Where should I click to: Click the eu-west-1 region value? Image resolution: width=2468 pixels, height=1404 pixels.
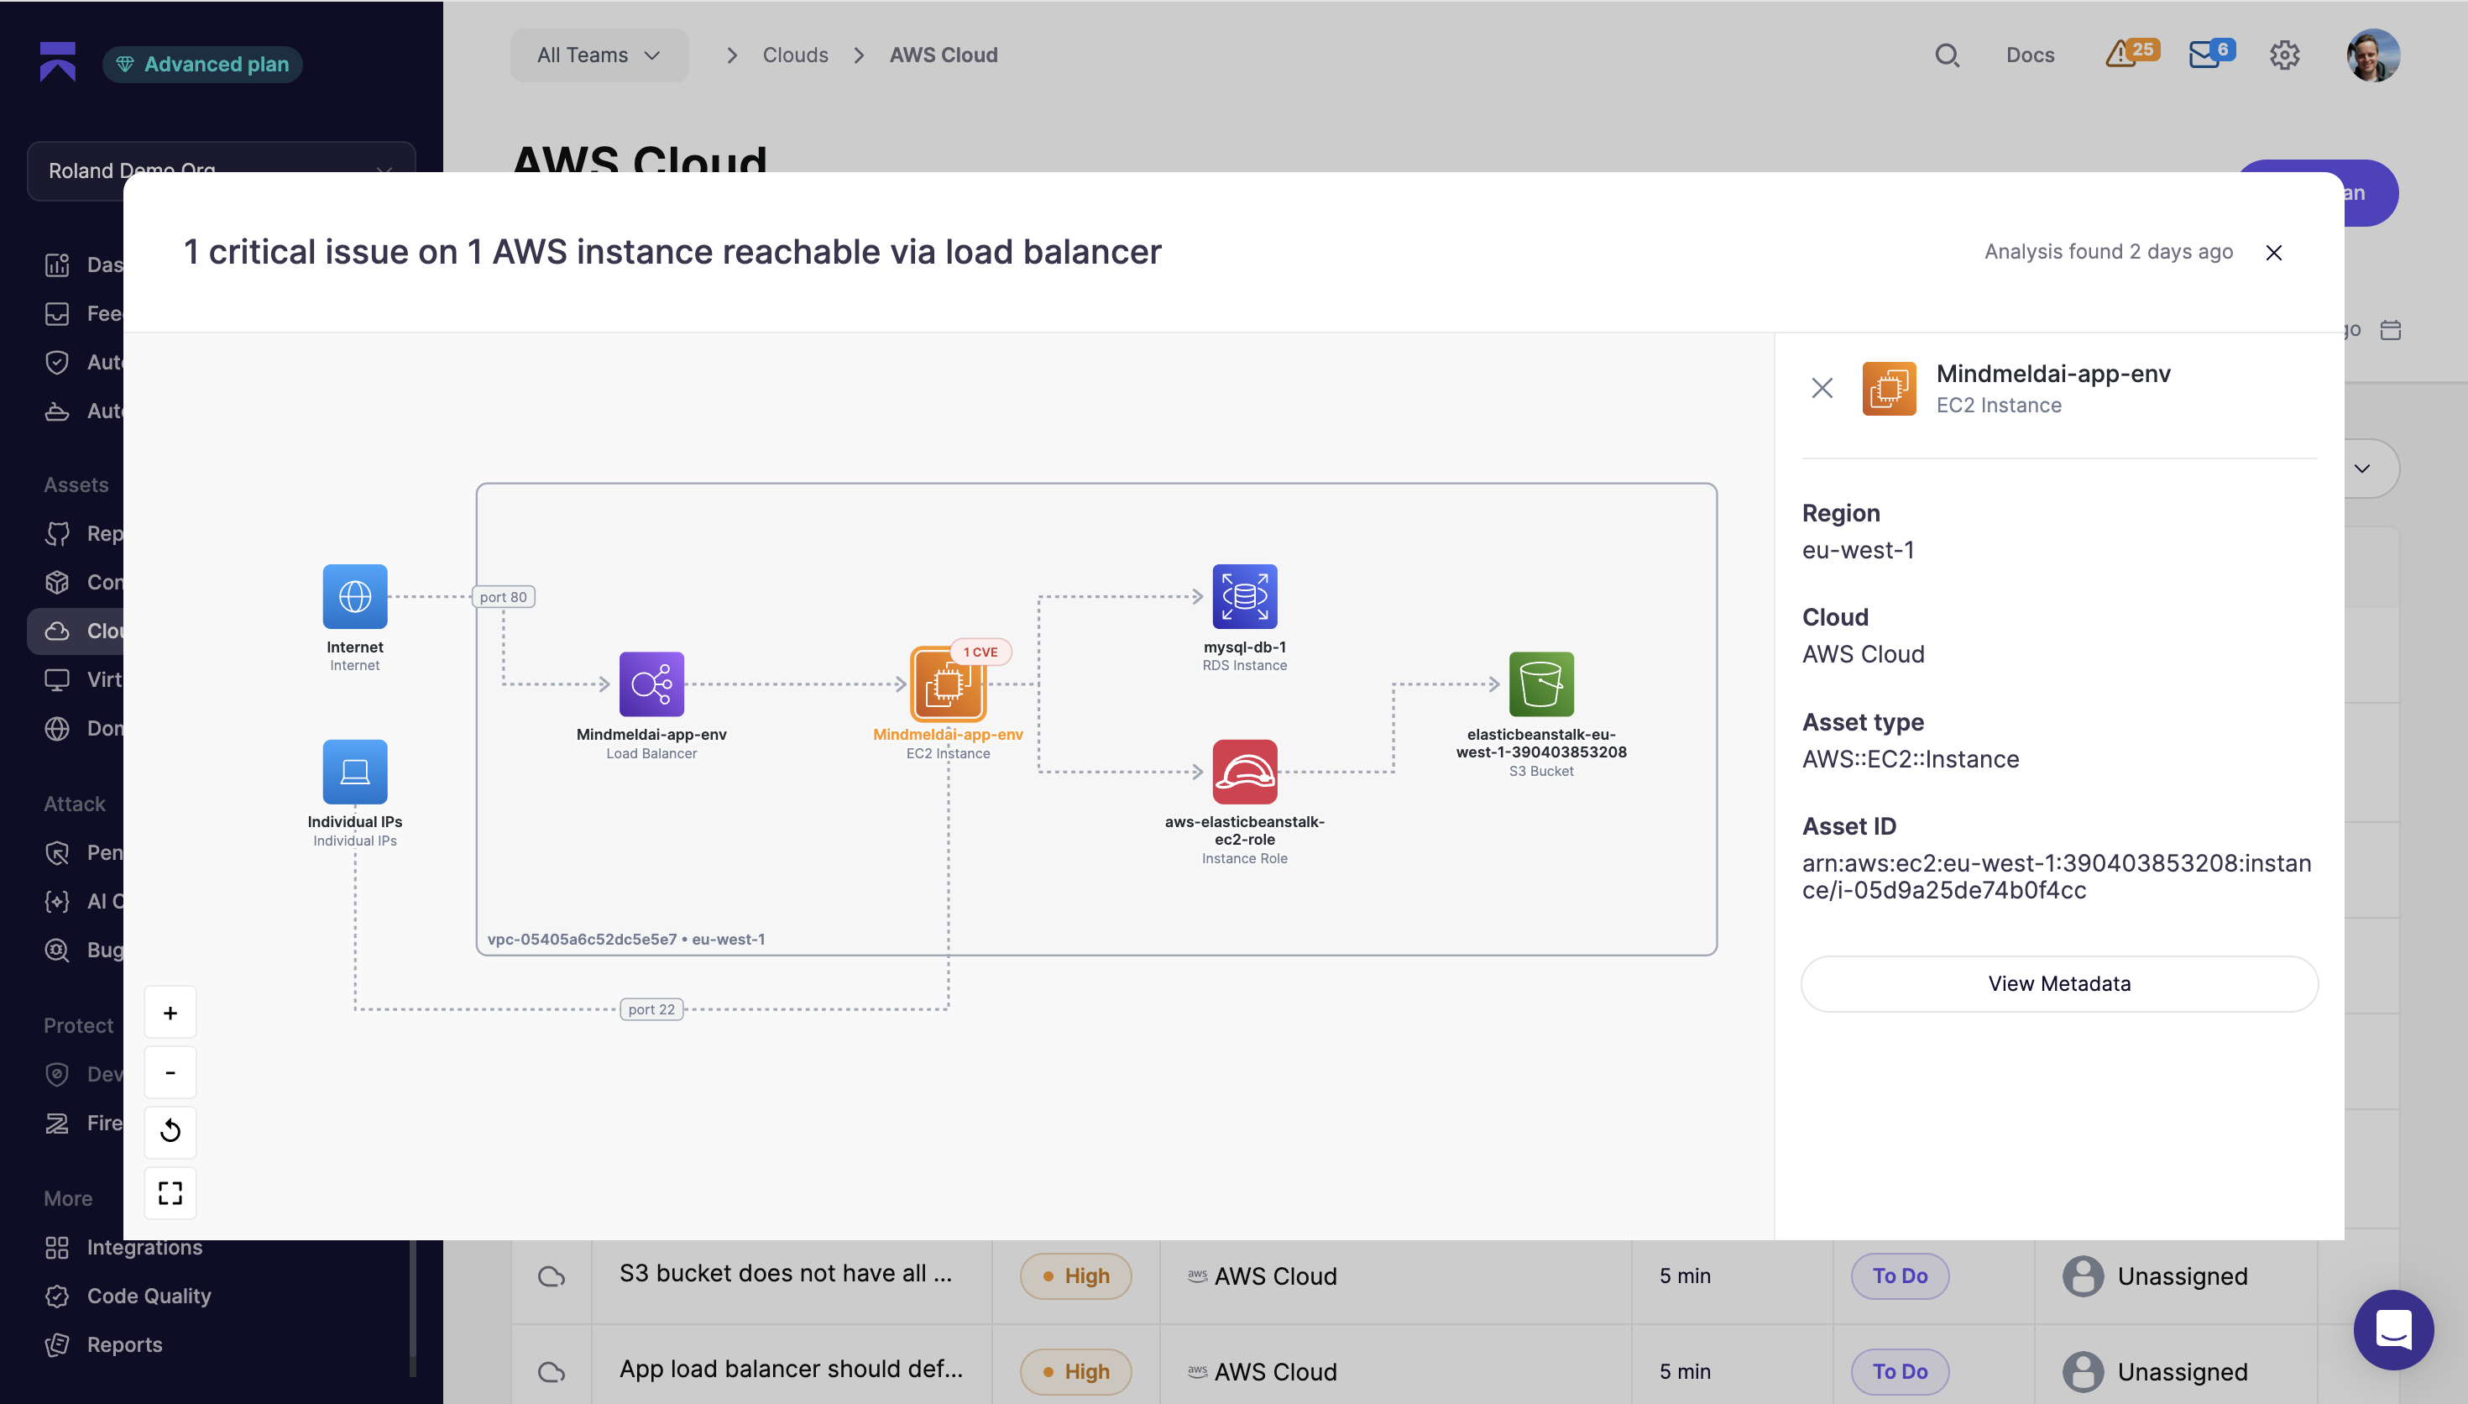1857,550
